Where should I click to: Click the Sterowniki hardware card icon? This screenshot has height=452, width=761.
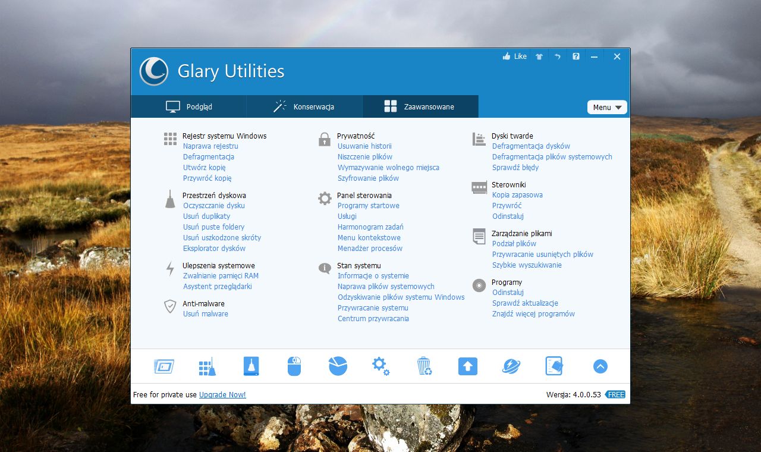pos(479,187)
